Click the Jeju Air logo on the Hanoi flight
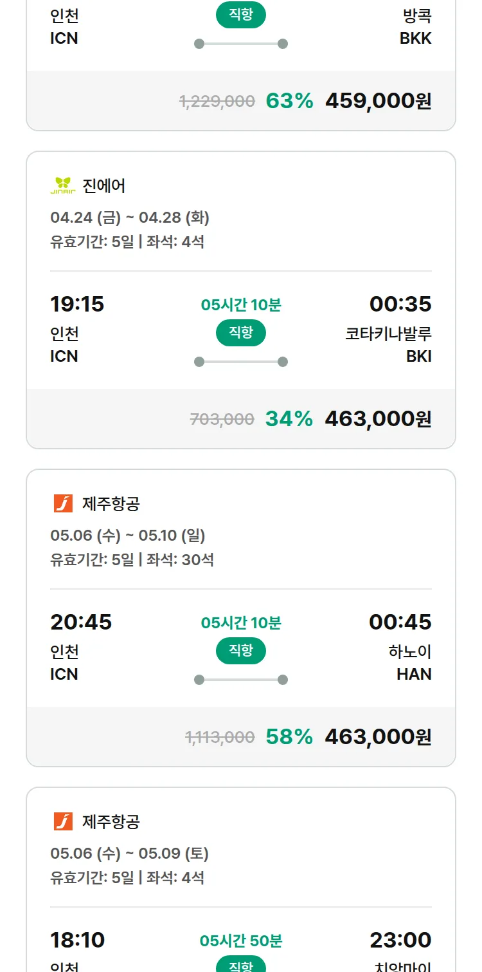The width and height of the screenshot is (482, 972). click(63, 503)
